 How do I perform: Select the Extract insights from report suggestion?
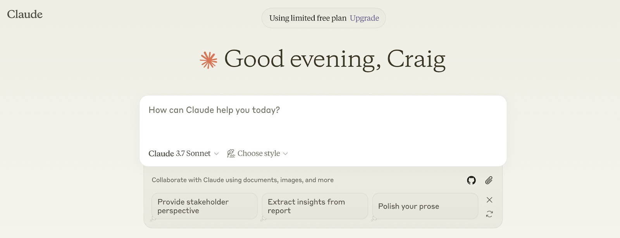315,206
